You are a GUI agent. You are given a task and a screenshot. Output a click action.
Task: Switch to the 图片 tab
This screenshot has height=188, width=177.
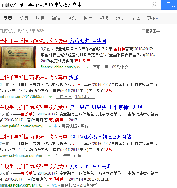88,18
